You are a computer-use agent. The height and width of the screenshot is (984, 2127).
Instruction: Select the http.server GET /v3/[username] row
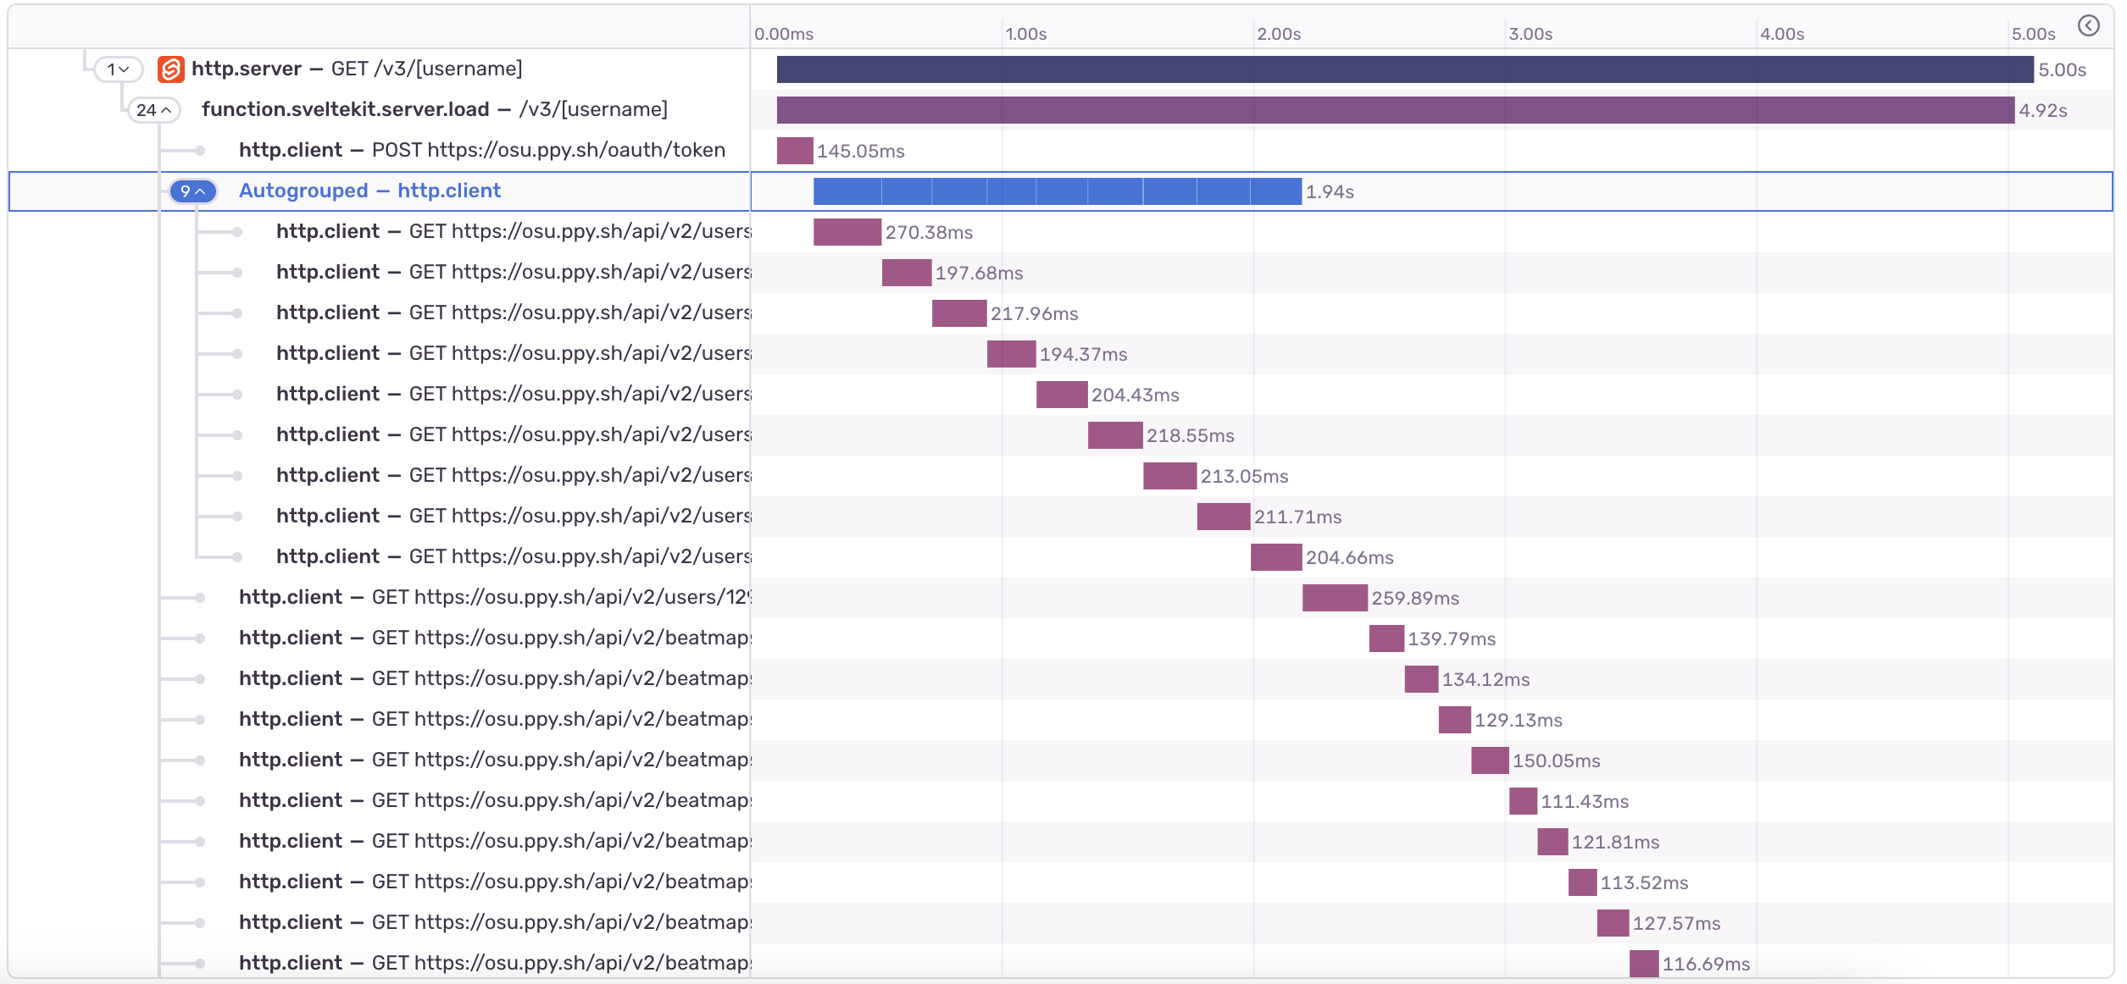click(1060, 69)
